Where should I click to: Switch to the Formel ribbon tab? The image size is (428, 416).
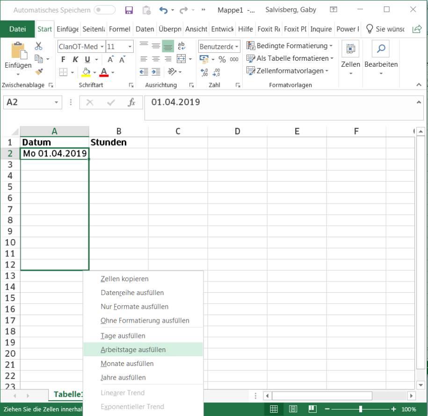(120, 29)
